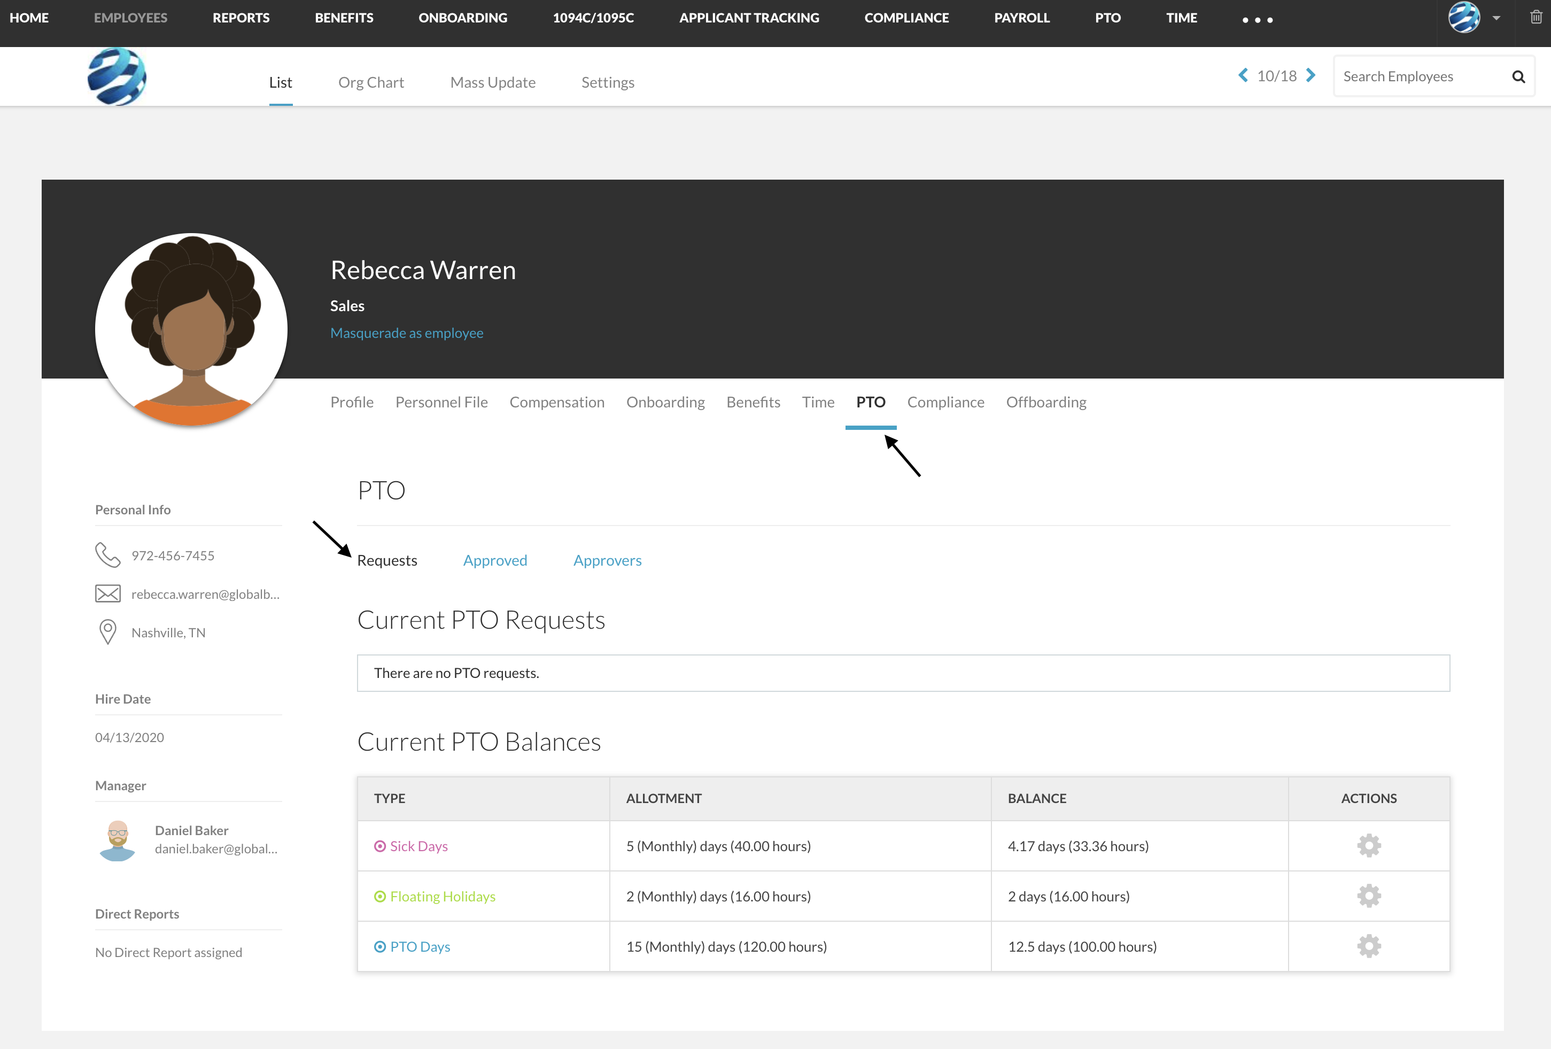Open the employee Time tab
The height and width of the screenshot is (1049, 1551).
818,402
